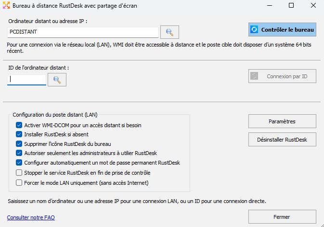Open the Consulter notre FAQ link
Viewport: 324px width, 227px height.
(x=31, y=217)
